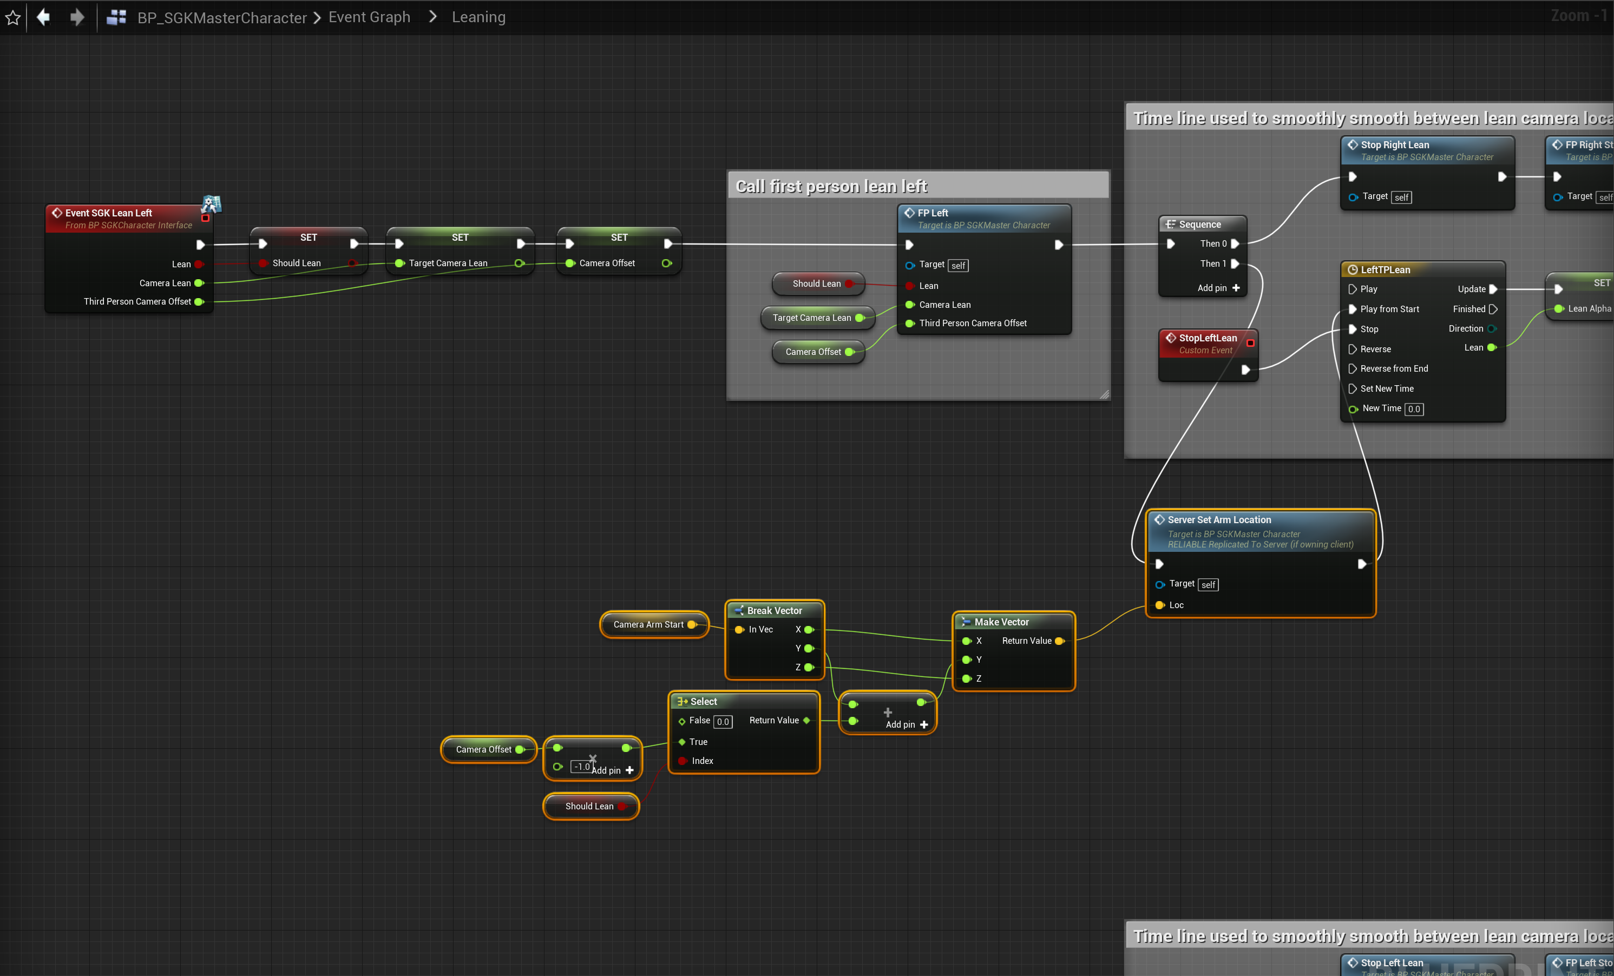The width and height of the screenshot is (1614, 976).
Task: Navigate forward with right arrow
Action: (77, 17)
